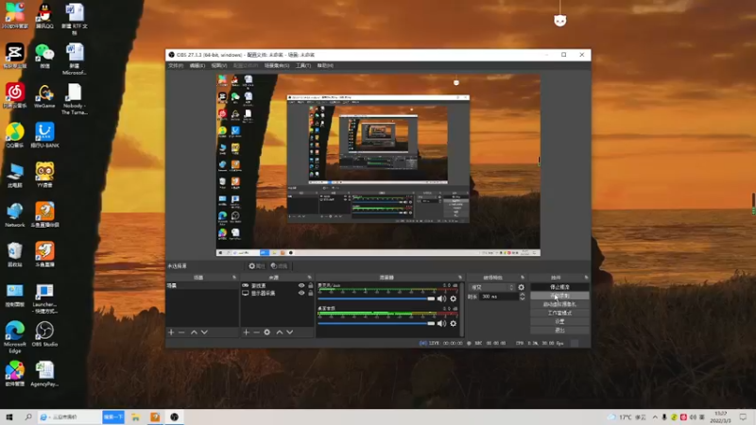Toggle lock on the first source
The height and width of the screenshot is (425, 756).
point(311,286)
